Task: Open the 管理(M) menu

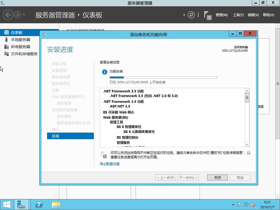Action: click(221, 15)
